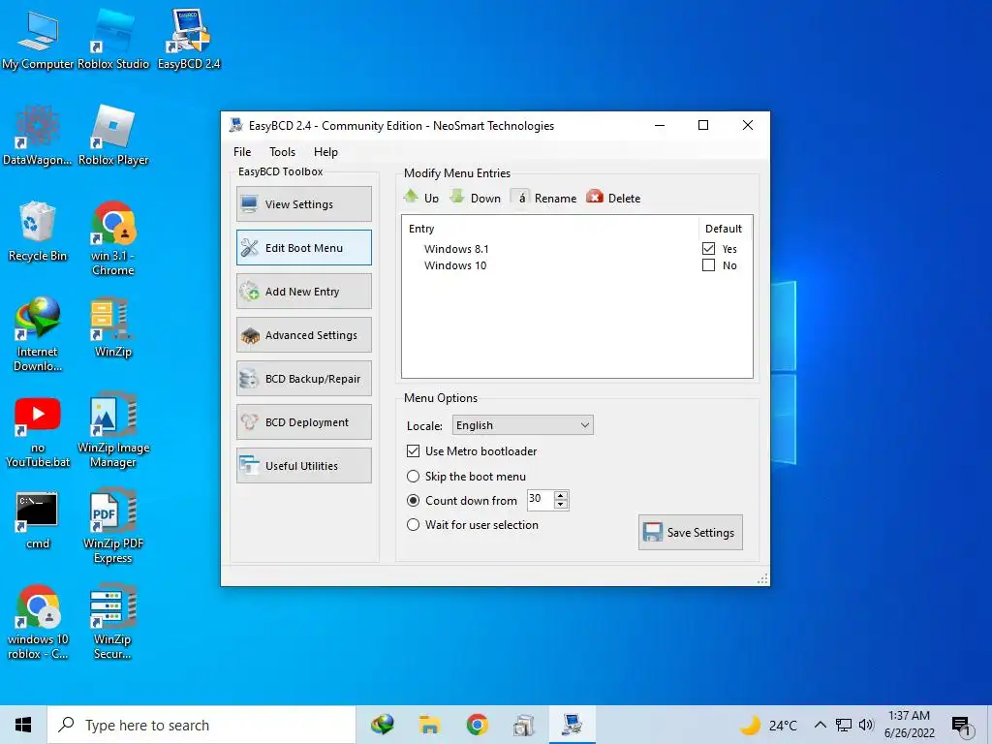Viewport: 992px width, 744px height.
Task: Open Roblox Studio desktop shortcut
Action: [x=113, y=39]
